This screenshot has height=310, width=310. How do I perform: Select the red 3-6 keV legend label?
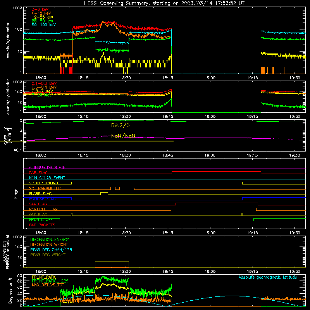point(40,9)
